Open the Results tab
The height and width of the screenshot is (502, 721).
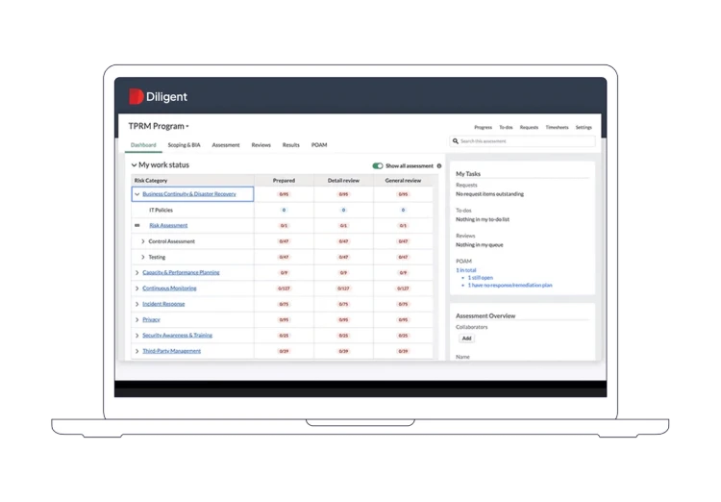291,145
